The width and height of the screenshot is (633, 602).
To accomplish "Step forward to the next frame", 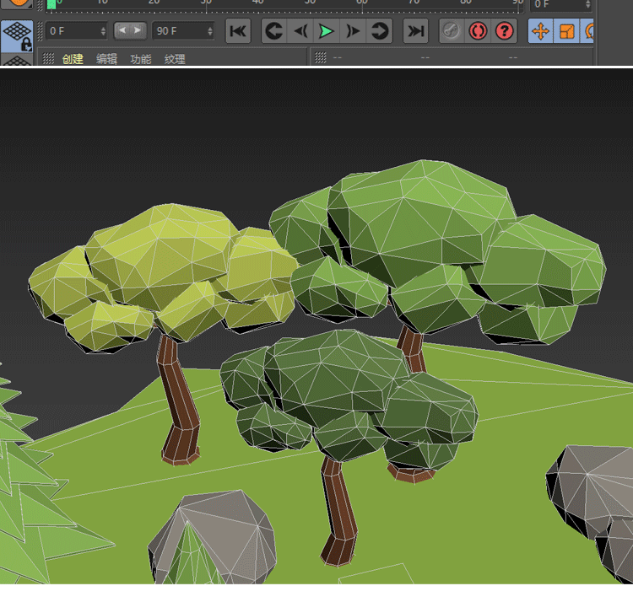I will (353, 31).
